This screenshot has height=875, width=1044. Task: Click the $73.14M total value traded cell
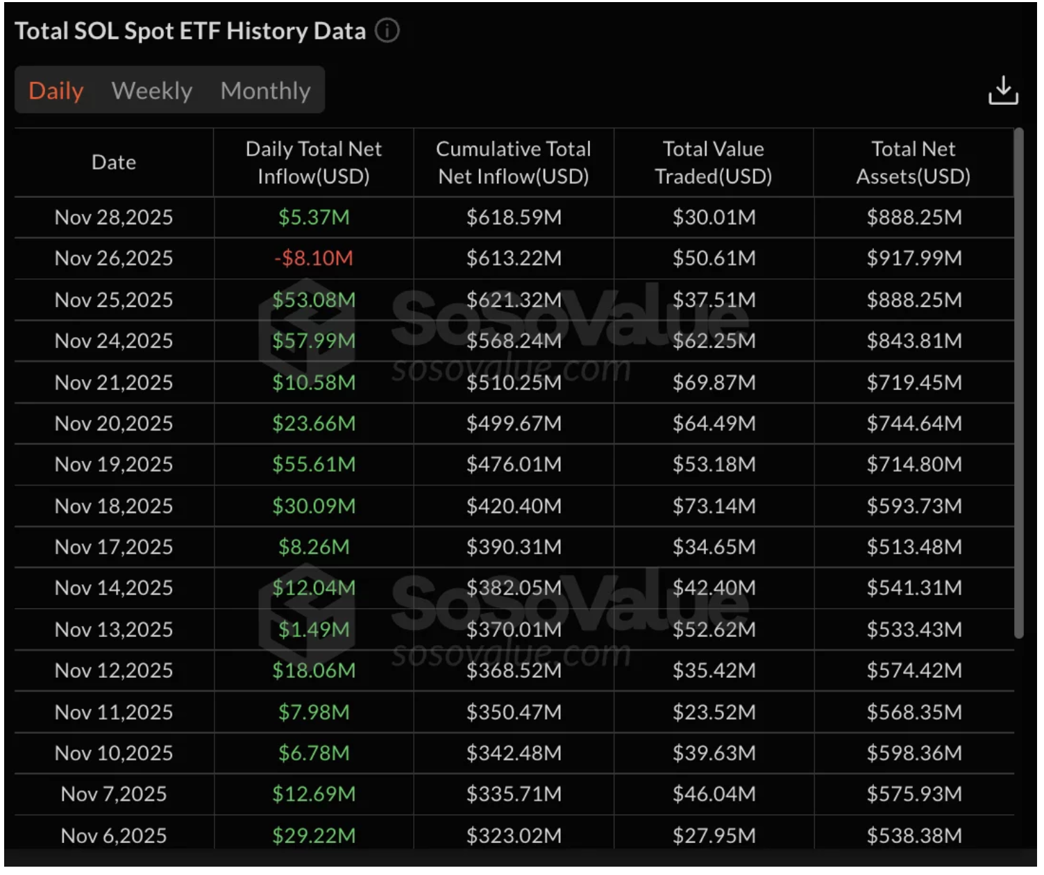pos(714,506)
